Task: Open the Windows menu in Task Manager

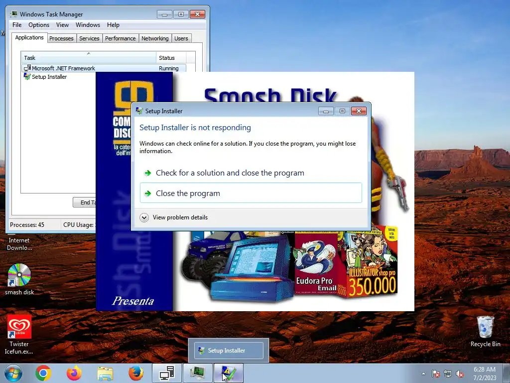Action: point(88,25)
